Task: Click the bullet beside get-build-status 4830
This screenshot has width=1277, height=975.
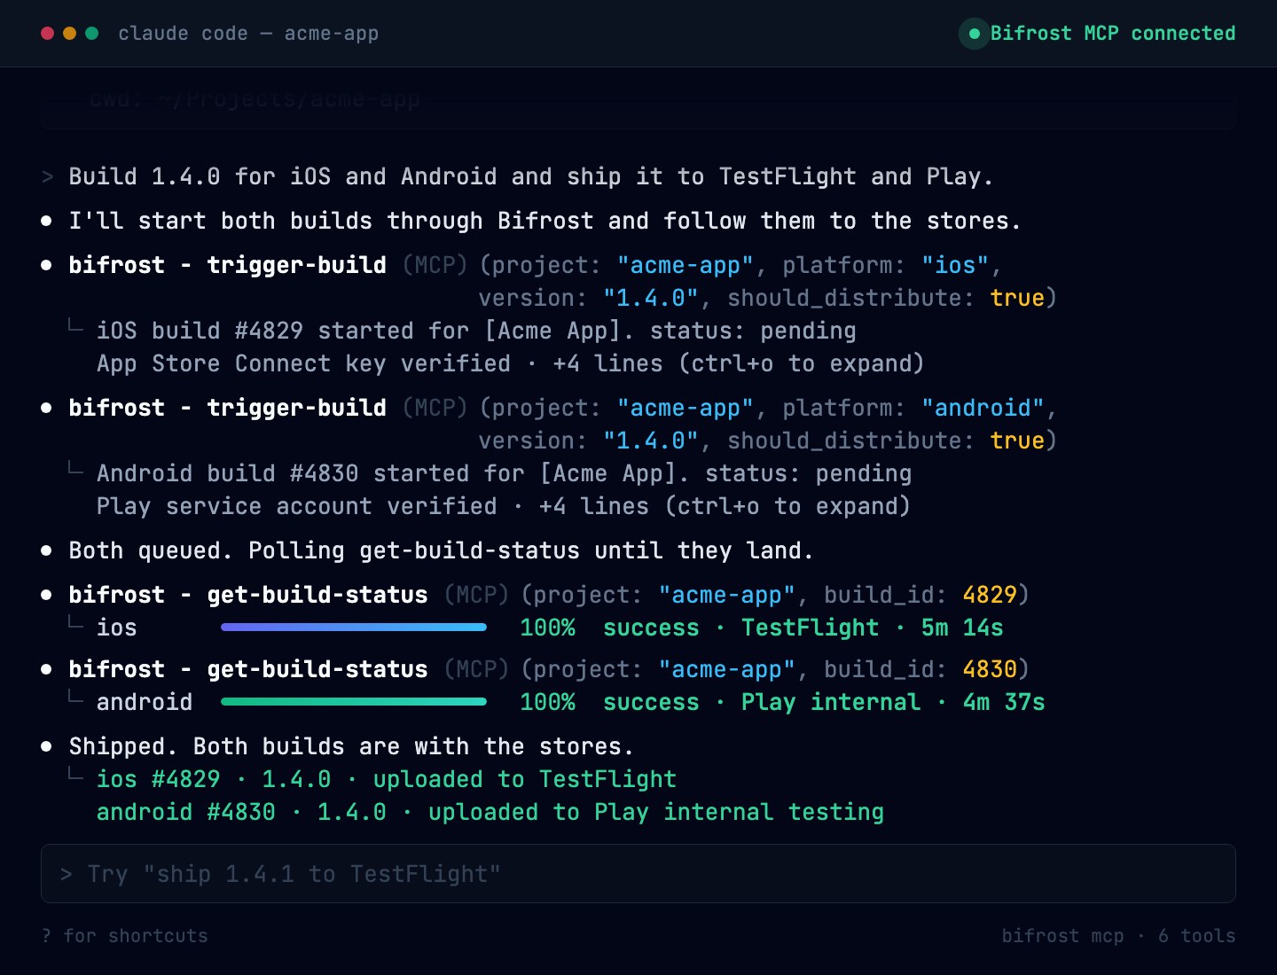Action: 47,669
